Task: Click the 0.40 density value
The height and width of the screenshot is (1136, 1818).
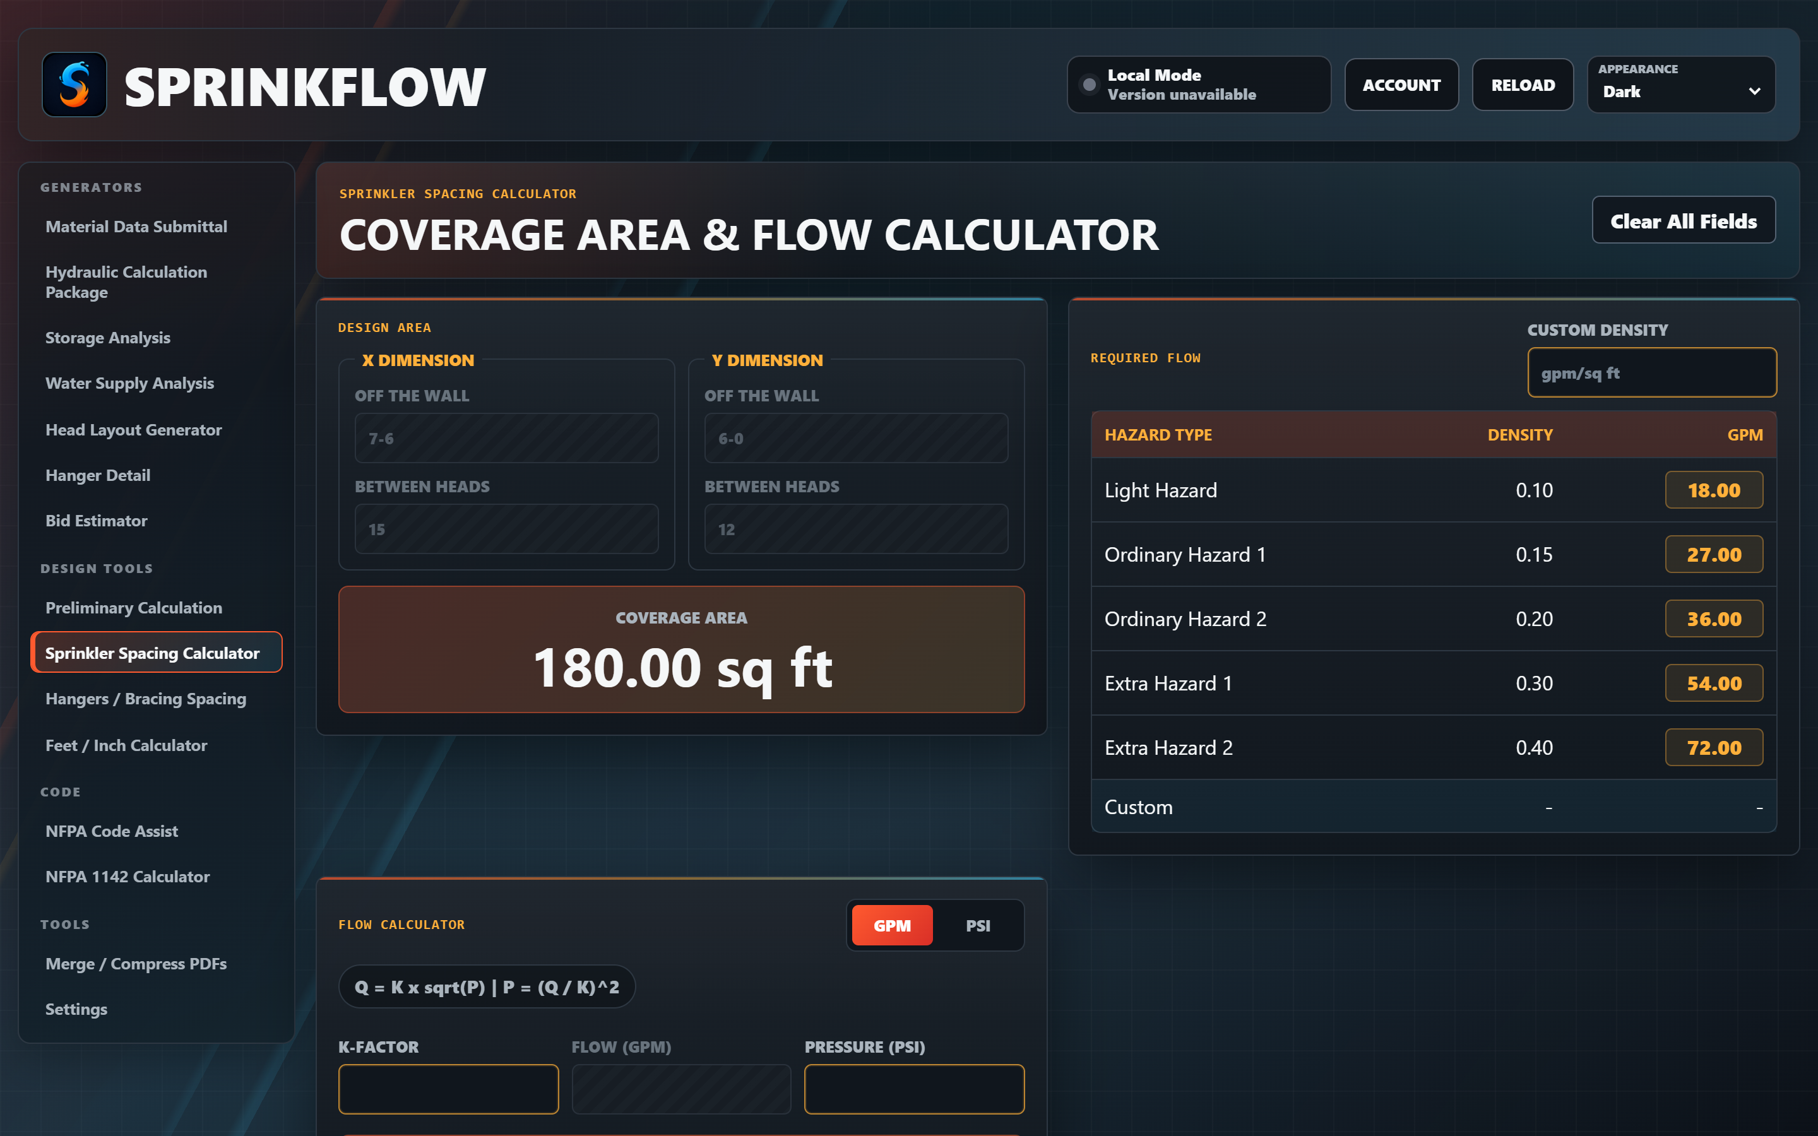Action: point(1533,748)
